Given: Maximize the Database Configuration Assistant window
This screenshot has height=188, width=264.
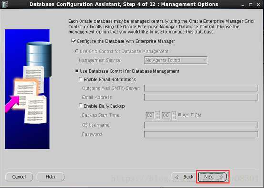Looking at the screenshot, I should pos(251,5).
